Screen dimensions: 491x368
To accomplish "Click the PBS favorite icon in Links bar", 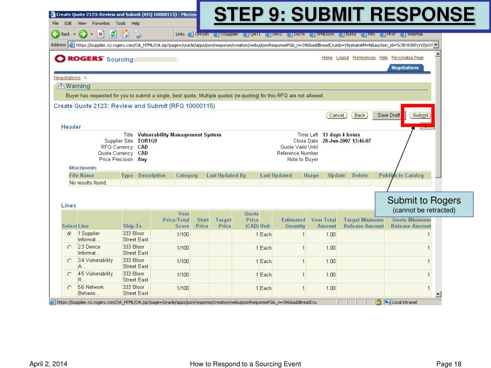I will point(363,34).
